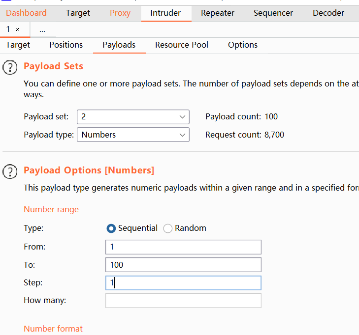This screenshot has height=335, width=359.
Task: Switch to the Dashboard tab
Action: pos(26,13)
